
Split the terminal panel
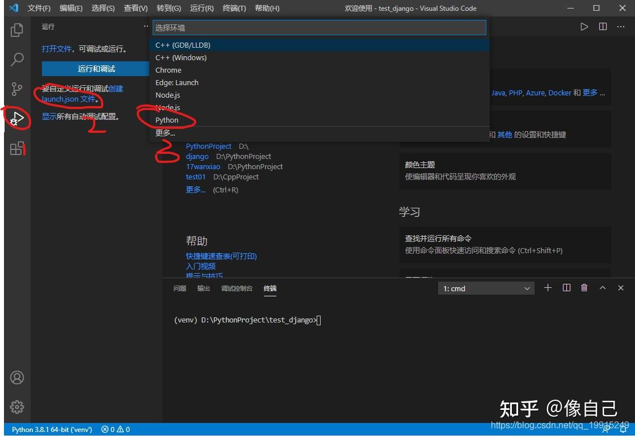coord(566,288)
